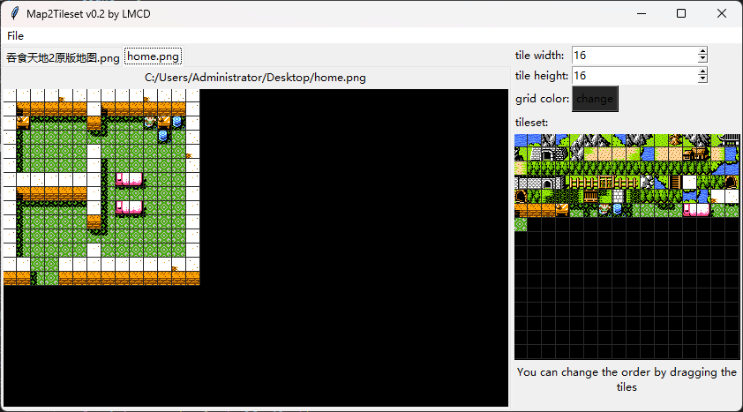Viewport: 743px width, 412px height.
Task: Click the C:/Users/Administrator/Desktop/home.png path label
Action: click(255, 77)
